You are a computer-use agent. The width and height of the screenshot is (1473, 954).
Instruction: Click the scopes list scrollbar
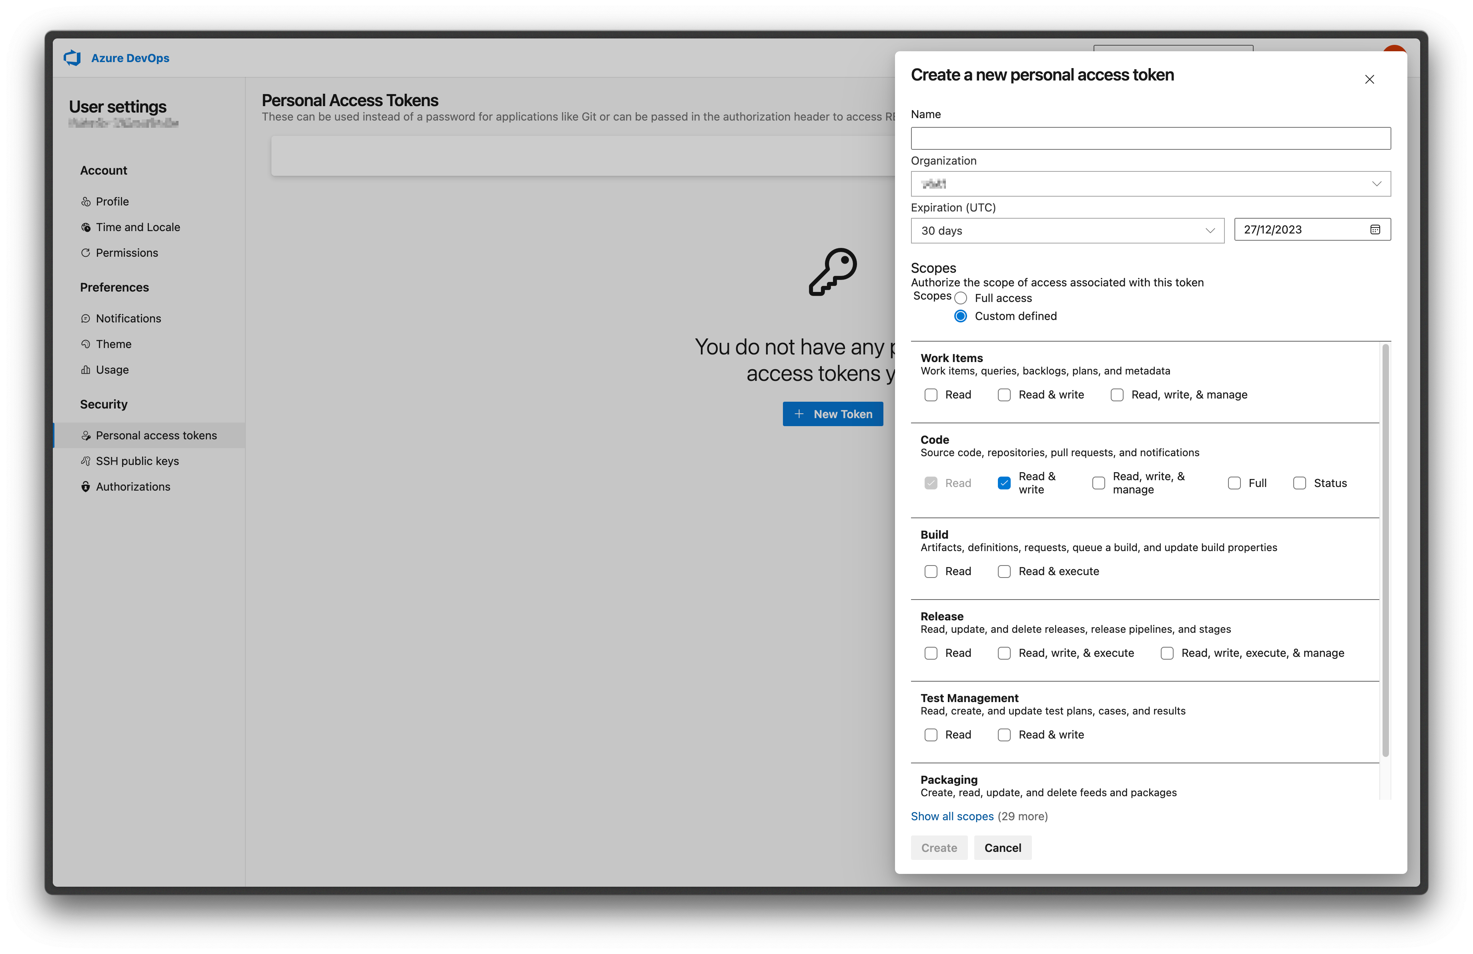pyautogui.click(x=1385, y=551)
